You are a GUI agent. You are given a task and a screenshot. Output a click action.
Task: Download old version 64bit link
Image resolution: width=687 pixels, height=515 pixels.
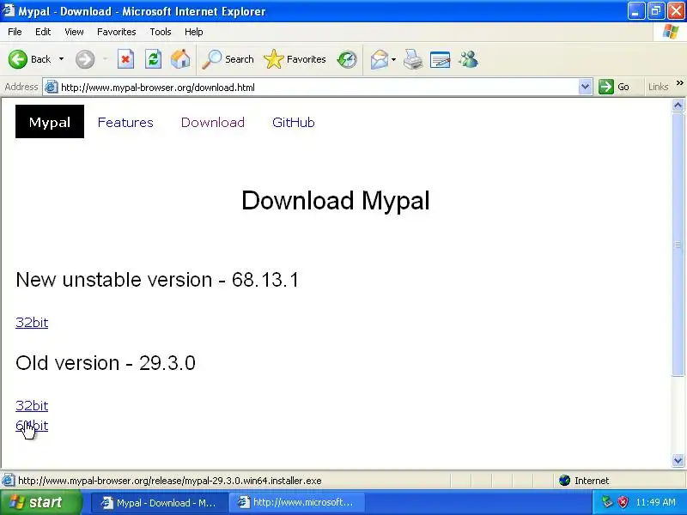point(32,426)
